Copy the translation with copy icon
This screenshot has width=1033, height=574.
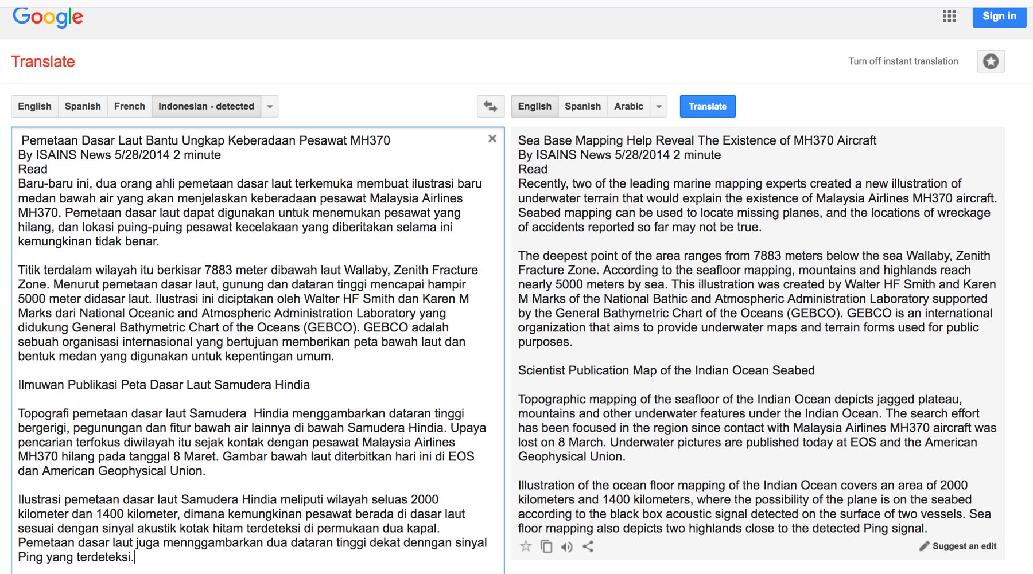pyautogui.click(x=546, y=546)
